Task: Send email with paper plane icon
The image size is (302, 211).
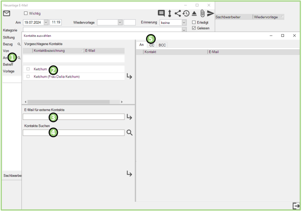Action: 211,13
